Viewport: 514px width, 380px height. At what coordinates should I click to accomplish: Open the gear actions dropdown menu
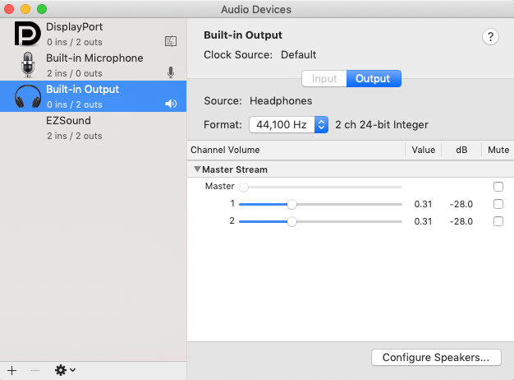(65, 370)
